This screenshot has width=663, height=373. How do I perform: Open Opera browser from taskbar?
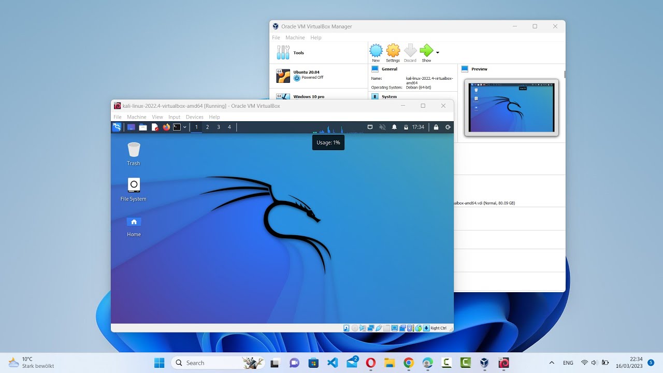[370, 363]
